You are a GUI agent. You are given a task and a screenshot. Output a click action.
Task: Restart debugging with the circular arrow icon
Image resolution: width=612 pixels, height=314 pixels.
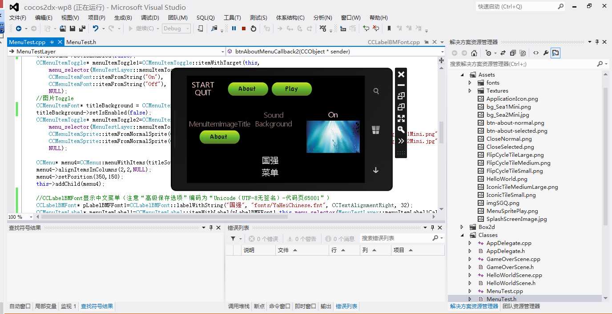[254, 29]
